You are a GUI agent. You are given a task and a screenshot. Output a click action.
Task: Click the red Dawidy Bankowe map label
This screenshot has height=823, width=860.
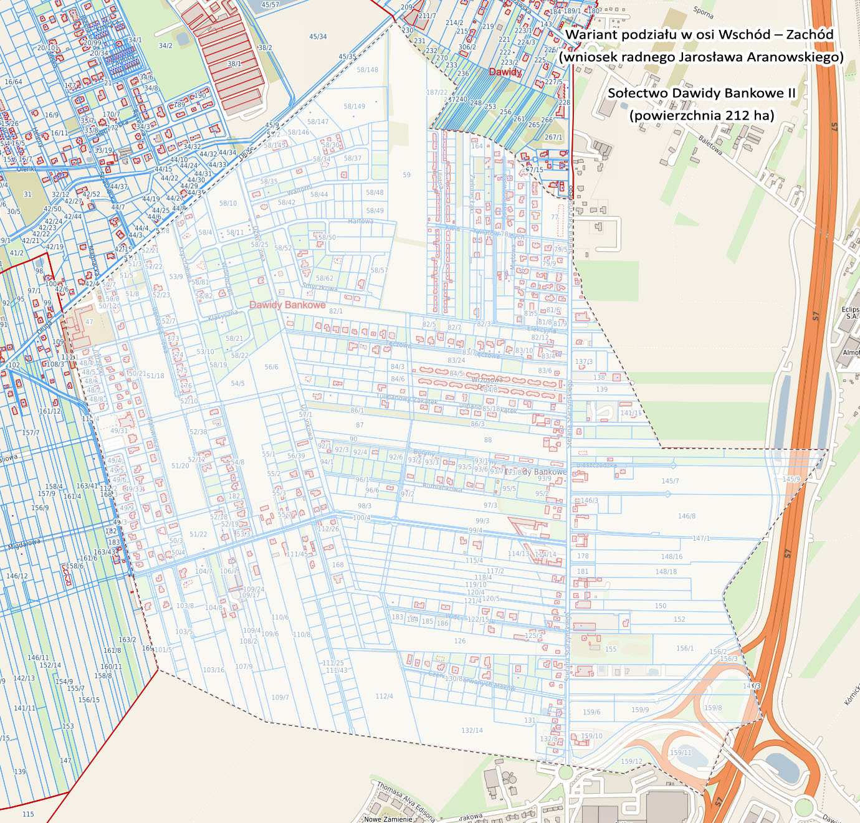(287, 305)
